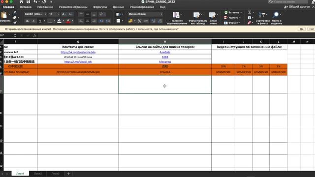Switch to the Рисование ribbon tab
The height and width of the screenshot is (177, 315).
coord(45,7)
